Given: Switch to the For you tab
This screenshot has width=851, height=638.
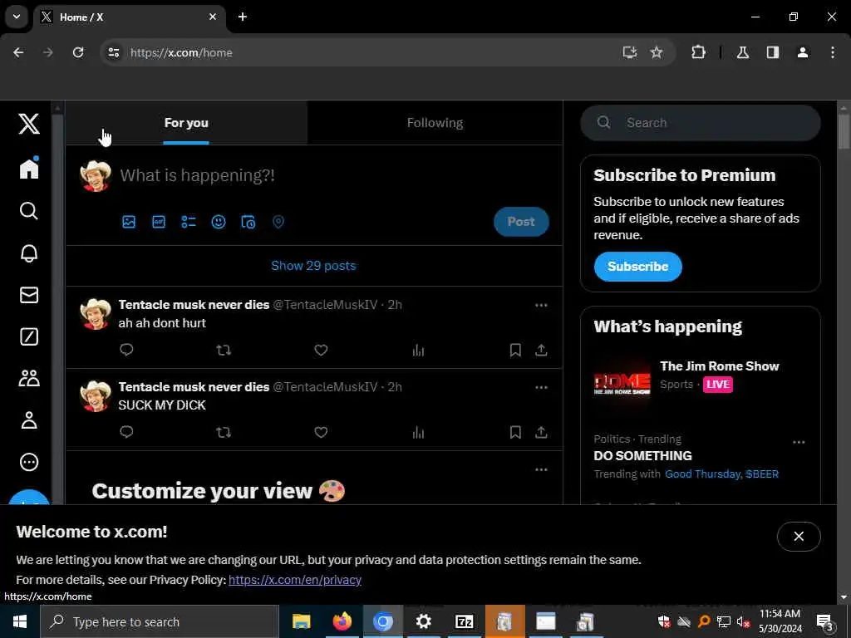Looking at the screenshot, I should [186, 123].
